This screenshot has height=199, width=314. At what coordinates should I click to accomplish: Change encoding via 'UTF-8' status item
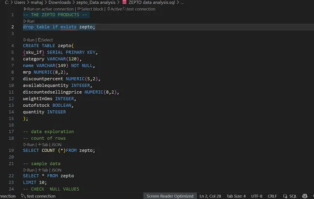[x=257, y=196]
